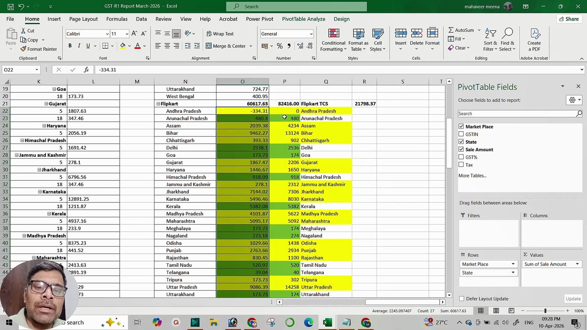The width and height of the screenshot is (587, 330).
Task: Open Font name dropdown Calibri
Action: [107, 34]
